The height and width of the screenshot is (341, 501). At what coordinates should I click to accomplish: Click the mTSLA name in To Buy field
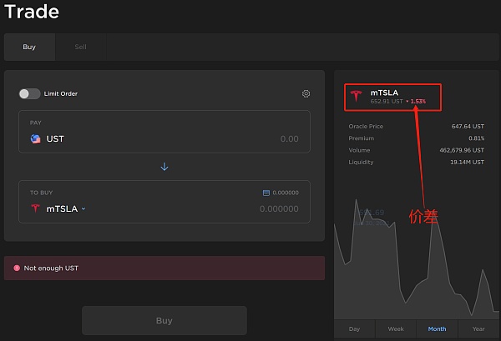pos(62,209)
